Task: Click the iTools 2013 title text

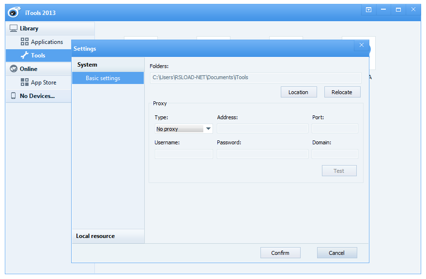Action: [40, 13]
